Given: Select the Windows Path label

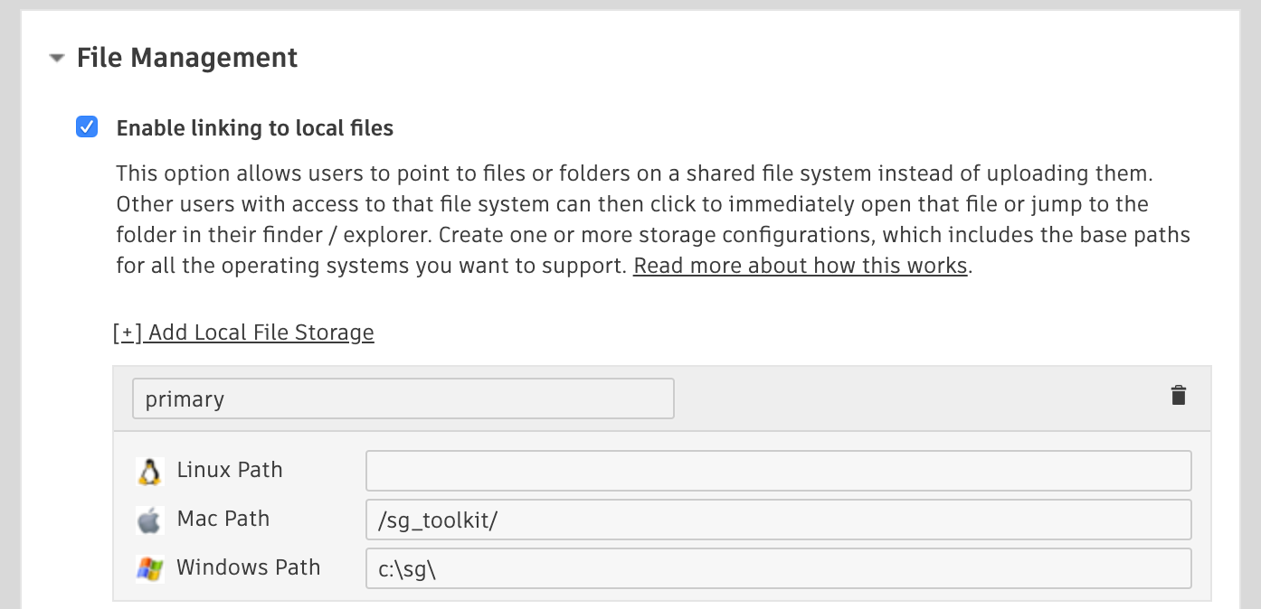Looking at the screenshot, I should tap(249, 567).
